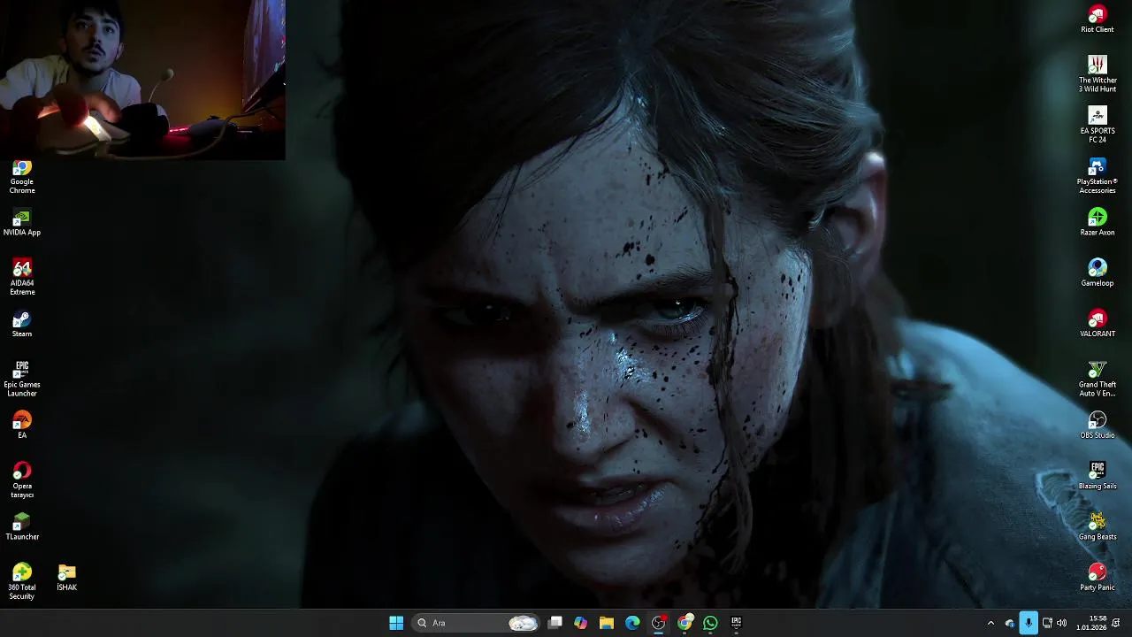Open the TLauncher desktop shortcut
Screen dimensions: 1132x637
point(22,527)
